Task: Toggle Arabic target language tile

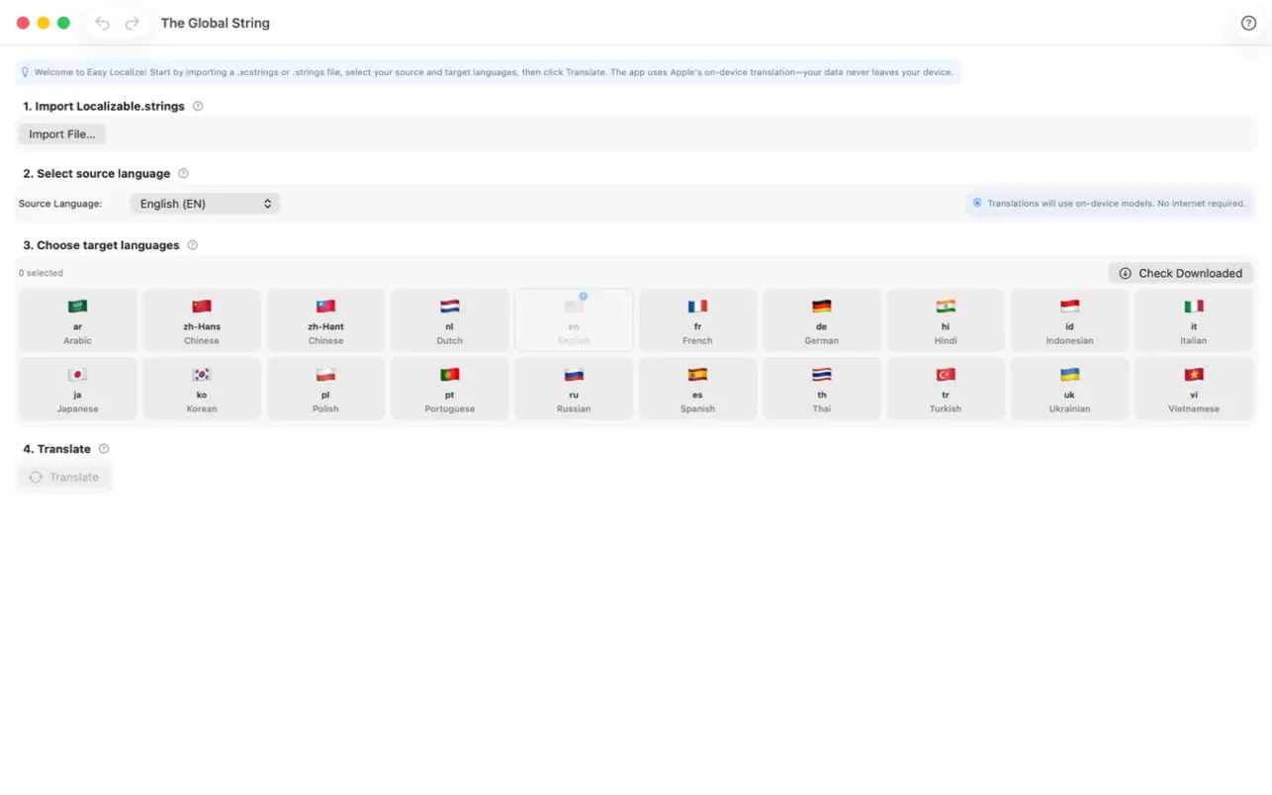Action: pyautogui.click(x=78, y=320)
